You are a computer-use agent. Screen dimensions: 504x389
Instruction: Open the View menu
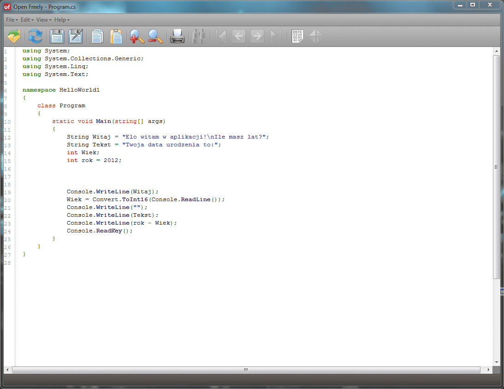coord(44,20)
